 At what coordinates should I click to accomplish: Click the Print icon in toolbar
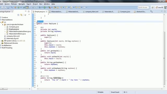[8, 7]
